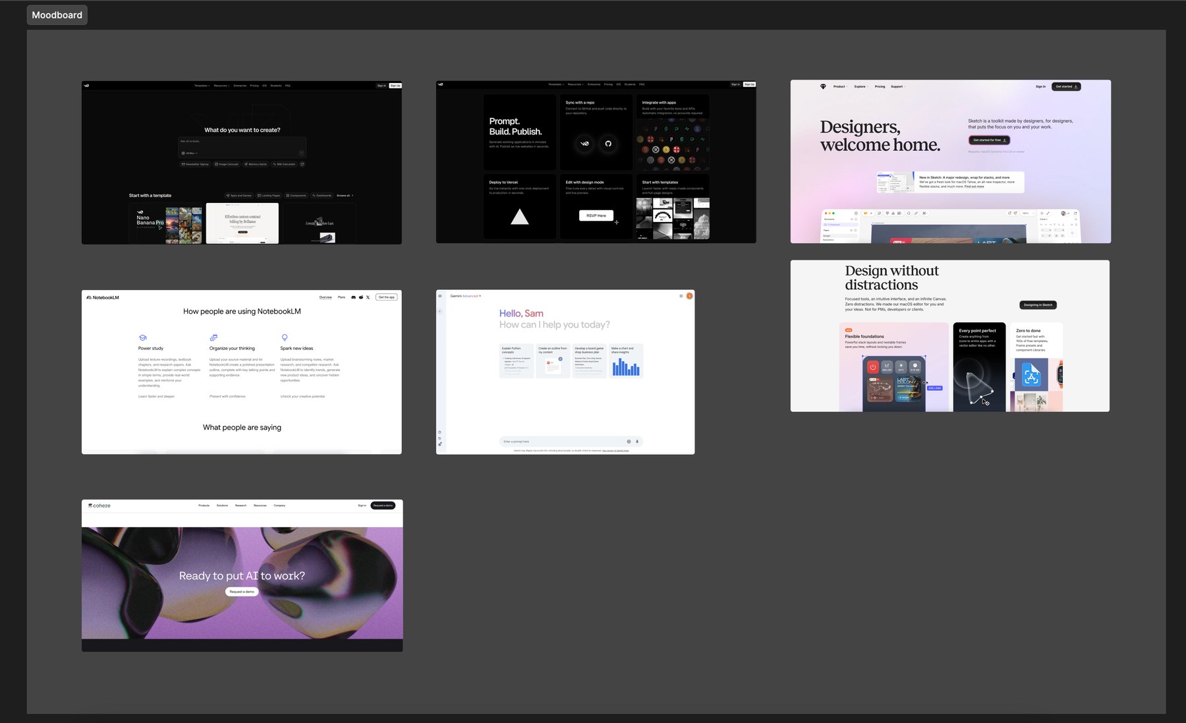Click the v0 'What do you want to create?' prompt box
This screenshot has width=1186, height=723.
pyautogui.click(x=242, y=146)
